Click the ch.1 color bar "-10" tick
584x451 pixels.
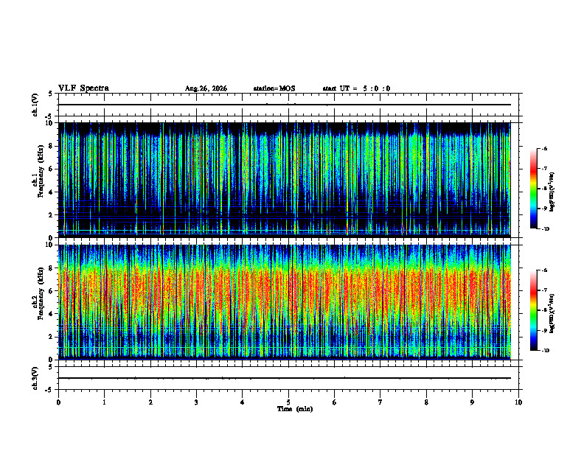pyautogui.click(x=546, y=229)
